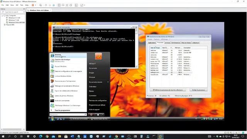Open Musique in the Start menu

tap(92, 77)
